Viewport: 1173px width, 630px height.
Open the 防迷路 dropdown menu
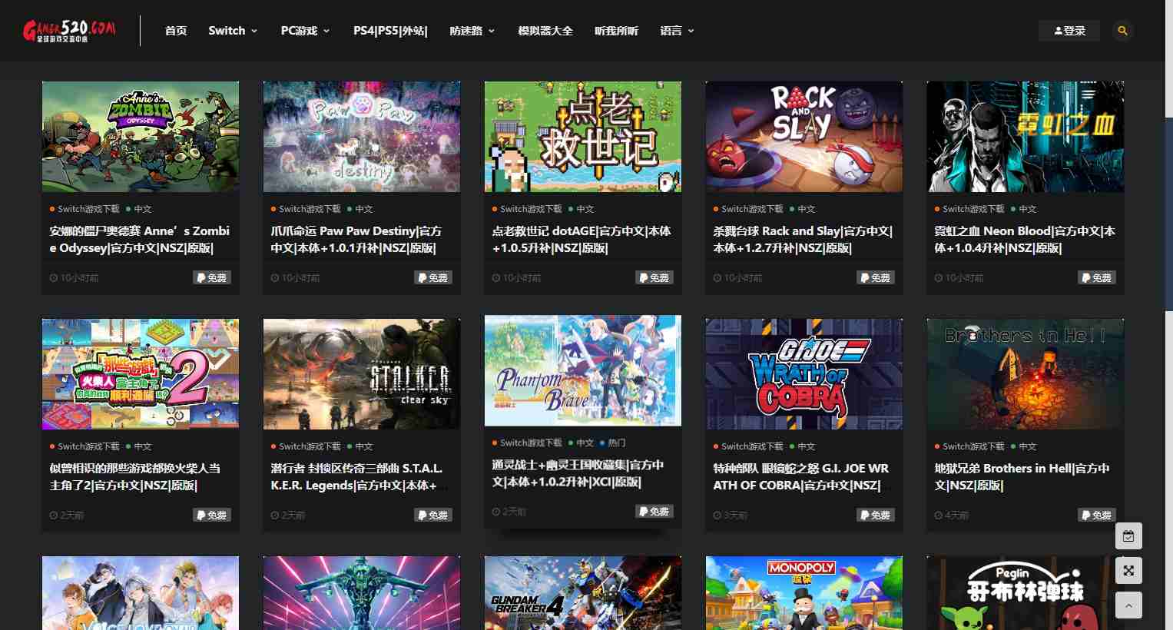pos(472,31)
